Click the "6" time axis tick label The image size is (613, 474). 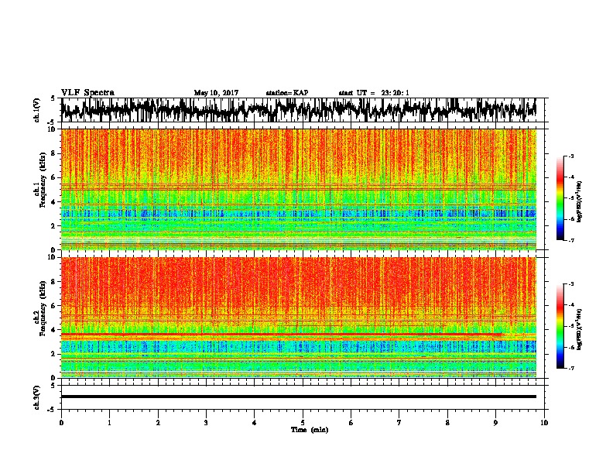click(351, 423)
